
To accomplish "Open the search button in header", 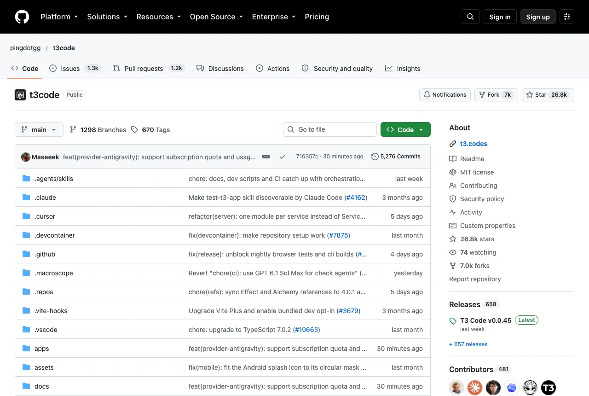I will [470, 17].
